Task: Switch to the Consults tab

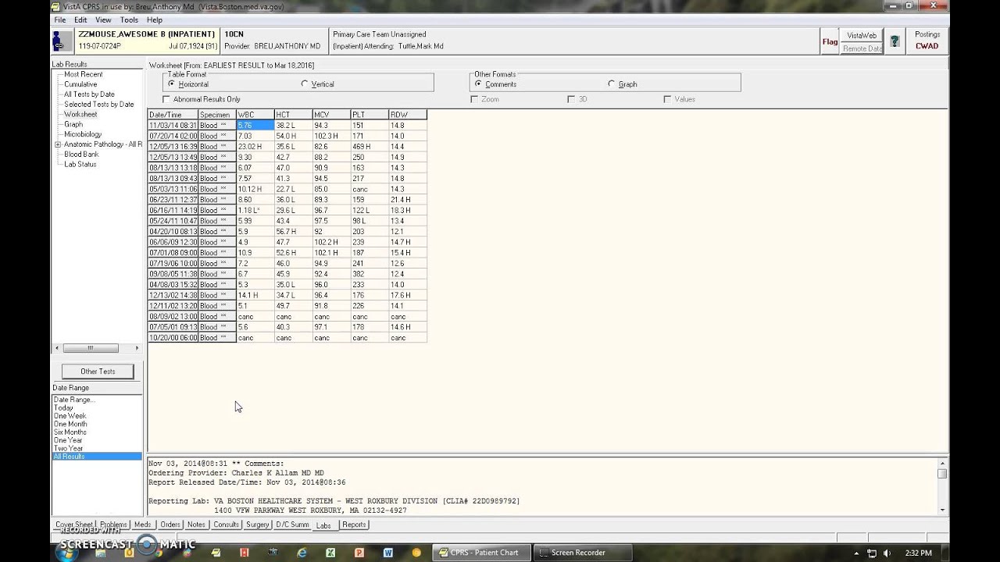Action: coord(227,525)
